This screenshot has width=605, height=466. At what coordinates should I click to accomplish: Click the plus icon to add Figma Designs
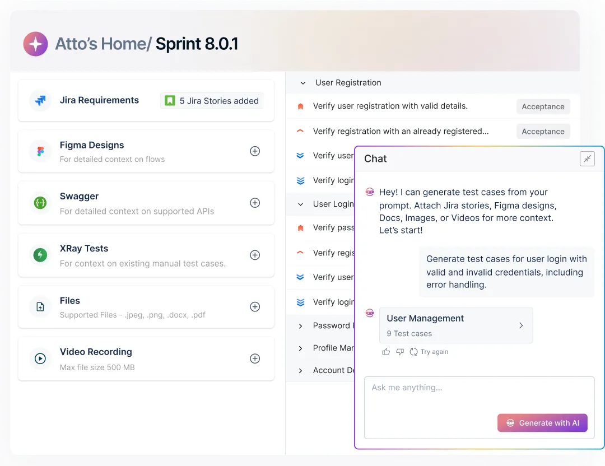click(x=255, y=151)
